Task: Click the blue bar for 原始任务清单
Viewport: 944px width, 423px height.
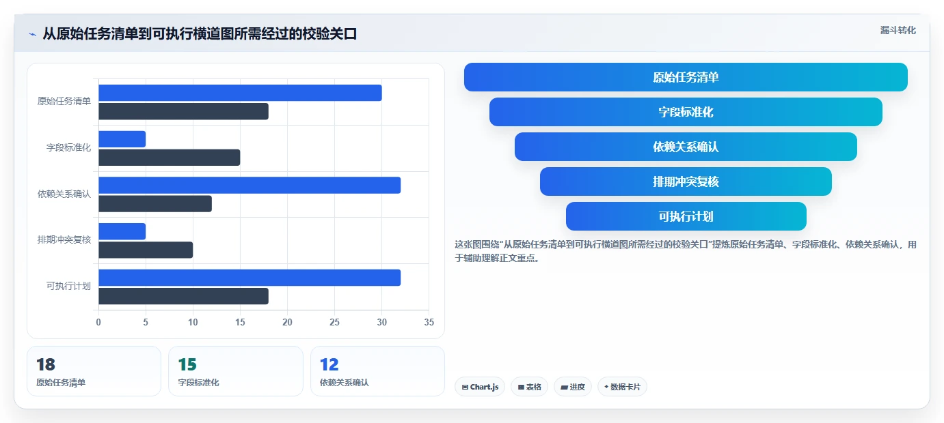Action: 240,93
